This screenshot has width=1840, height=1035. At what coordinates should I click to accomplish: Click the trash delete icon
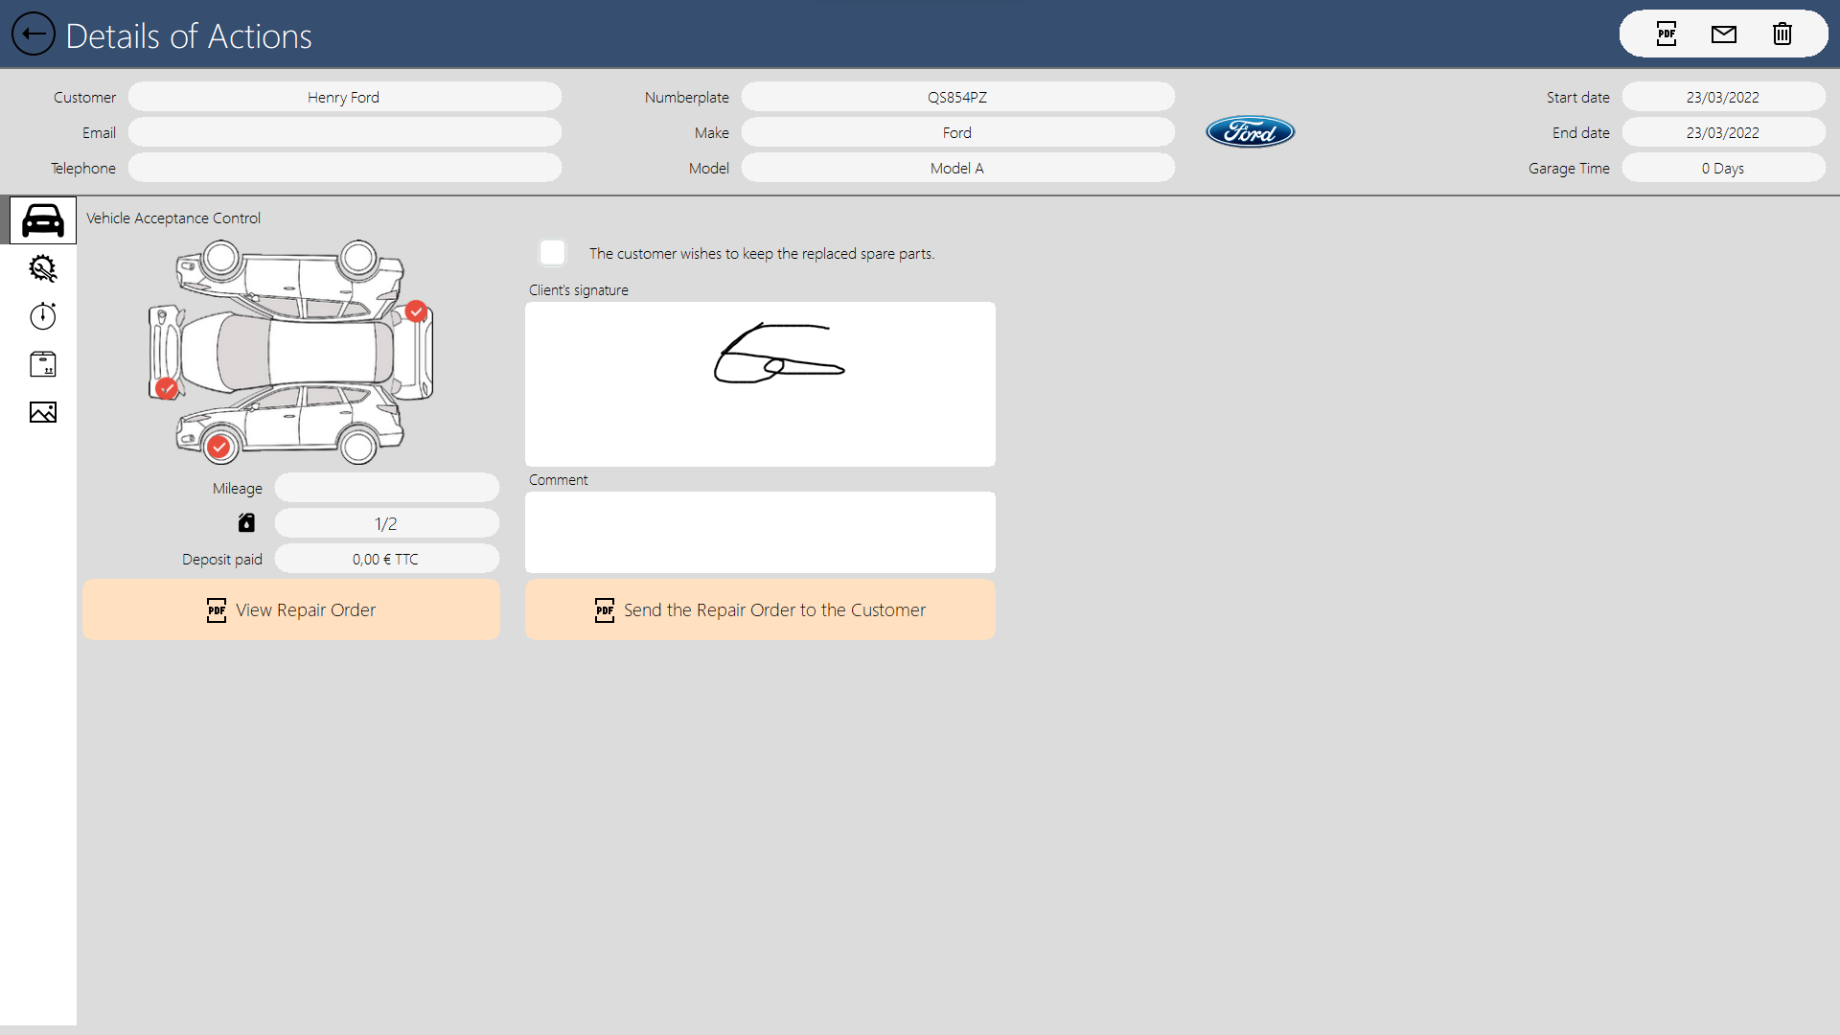pos(1782,34)
